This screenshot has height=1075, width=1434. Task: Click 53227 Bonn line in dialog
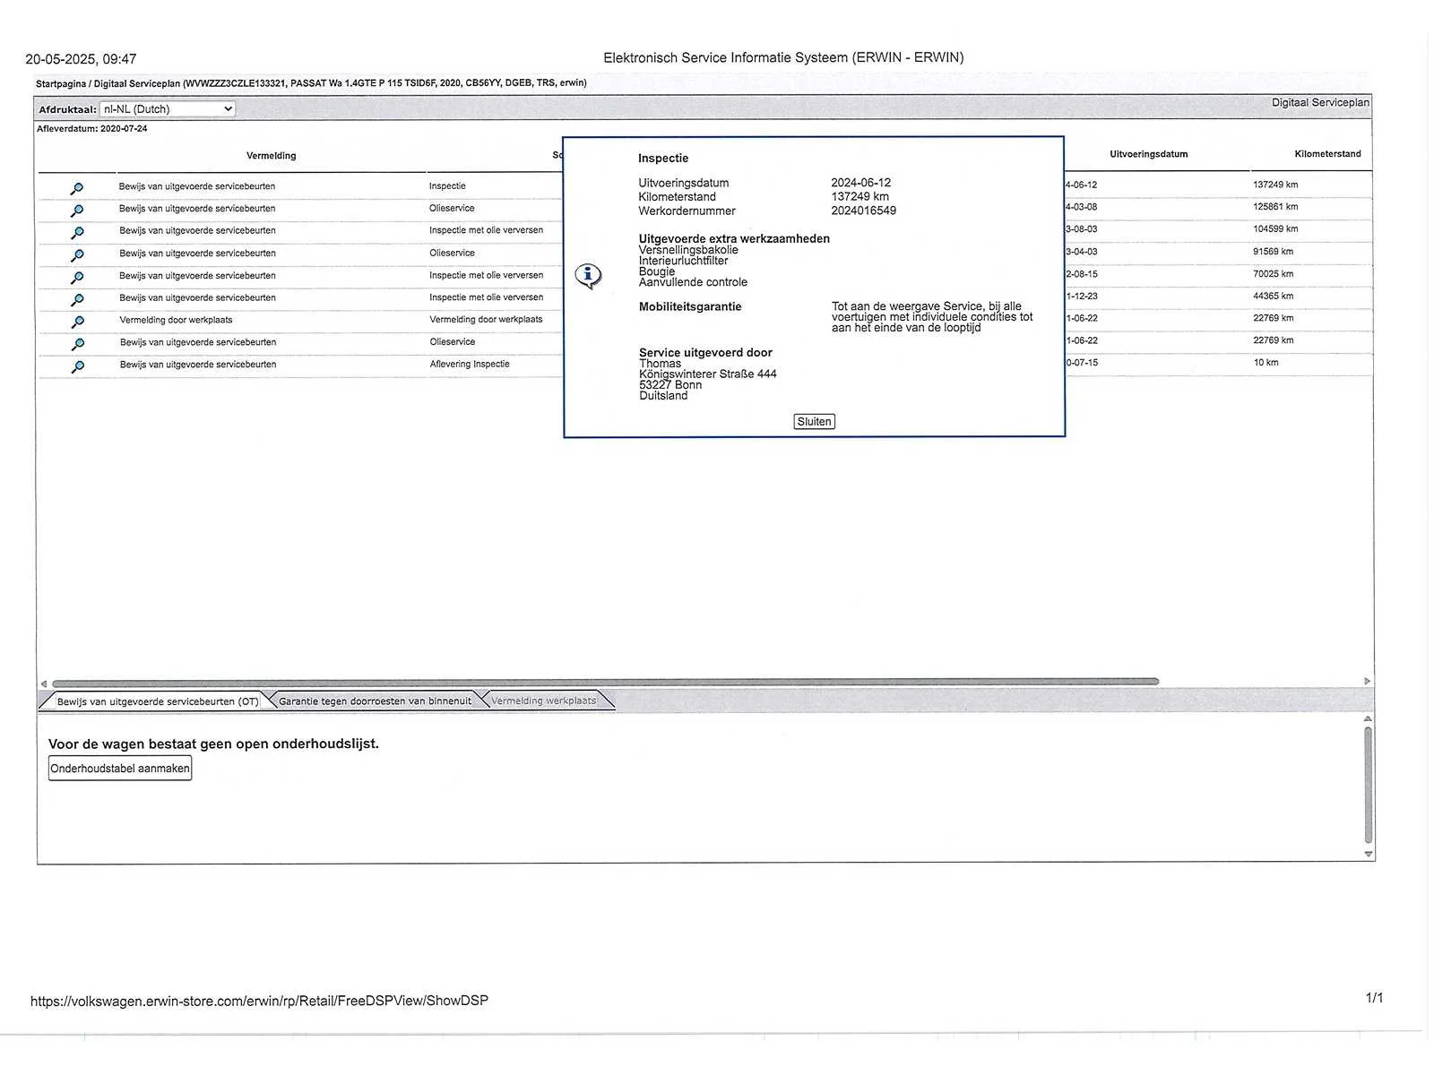coord(670,385)
